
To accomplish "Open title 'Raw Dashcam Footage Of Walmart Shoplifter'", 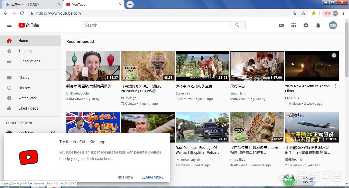I will tap(197, 150).
